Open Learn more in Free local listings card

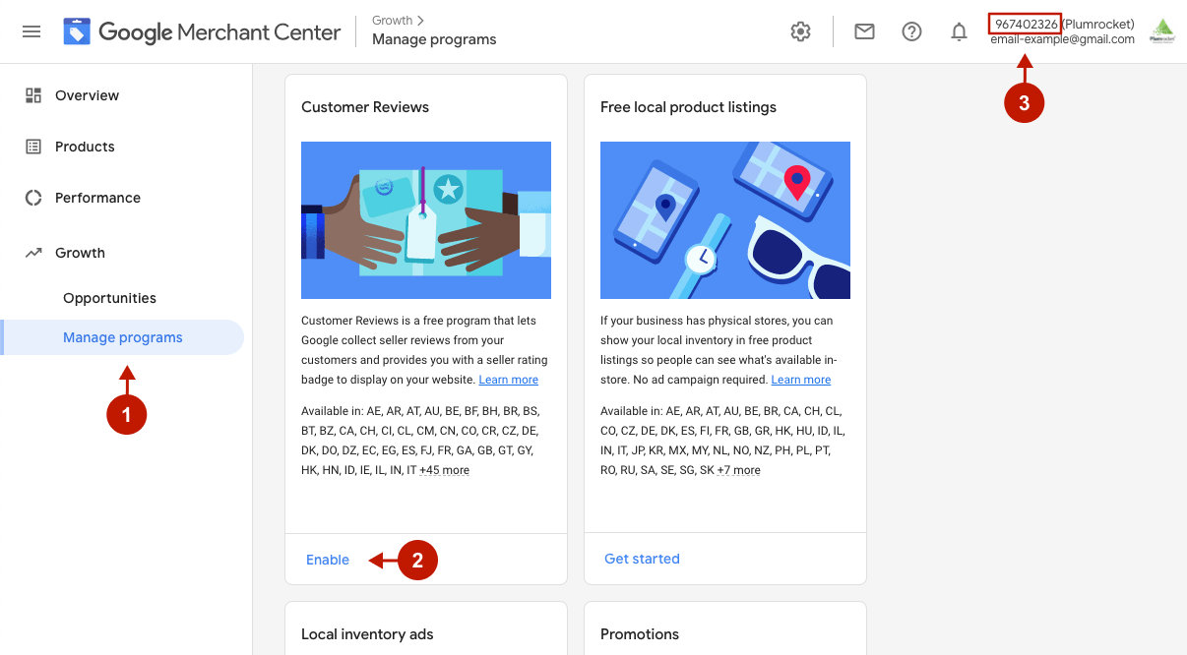801,380
